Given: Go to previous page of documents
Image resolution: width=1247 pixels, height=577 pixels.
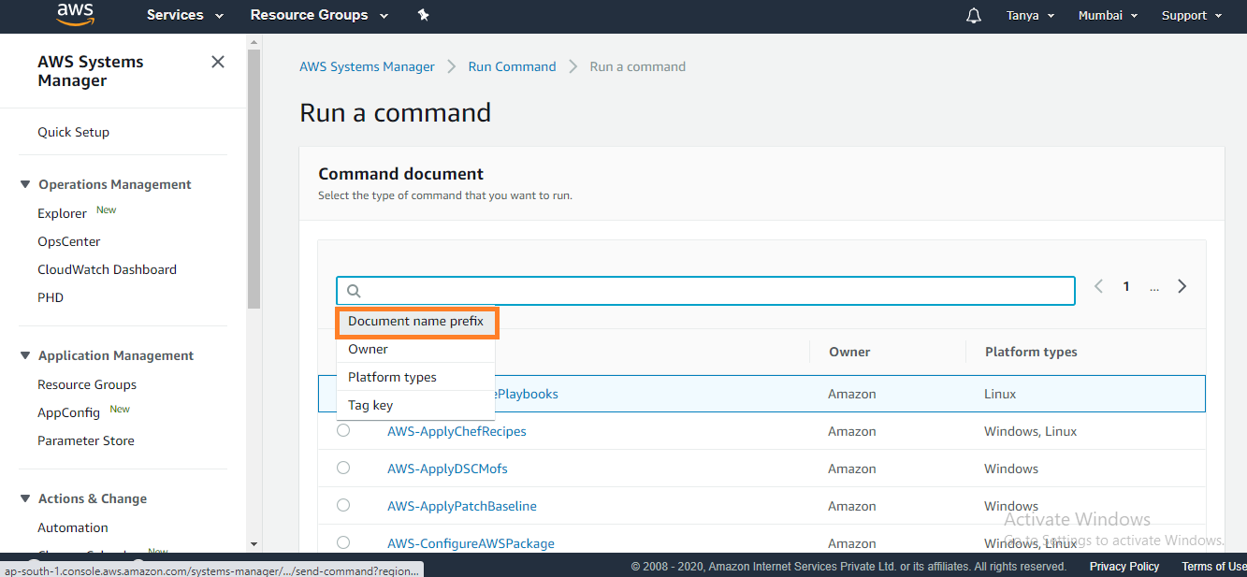Looking at the screenshot, I should click(1099, 286).
